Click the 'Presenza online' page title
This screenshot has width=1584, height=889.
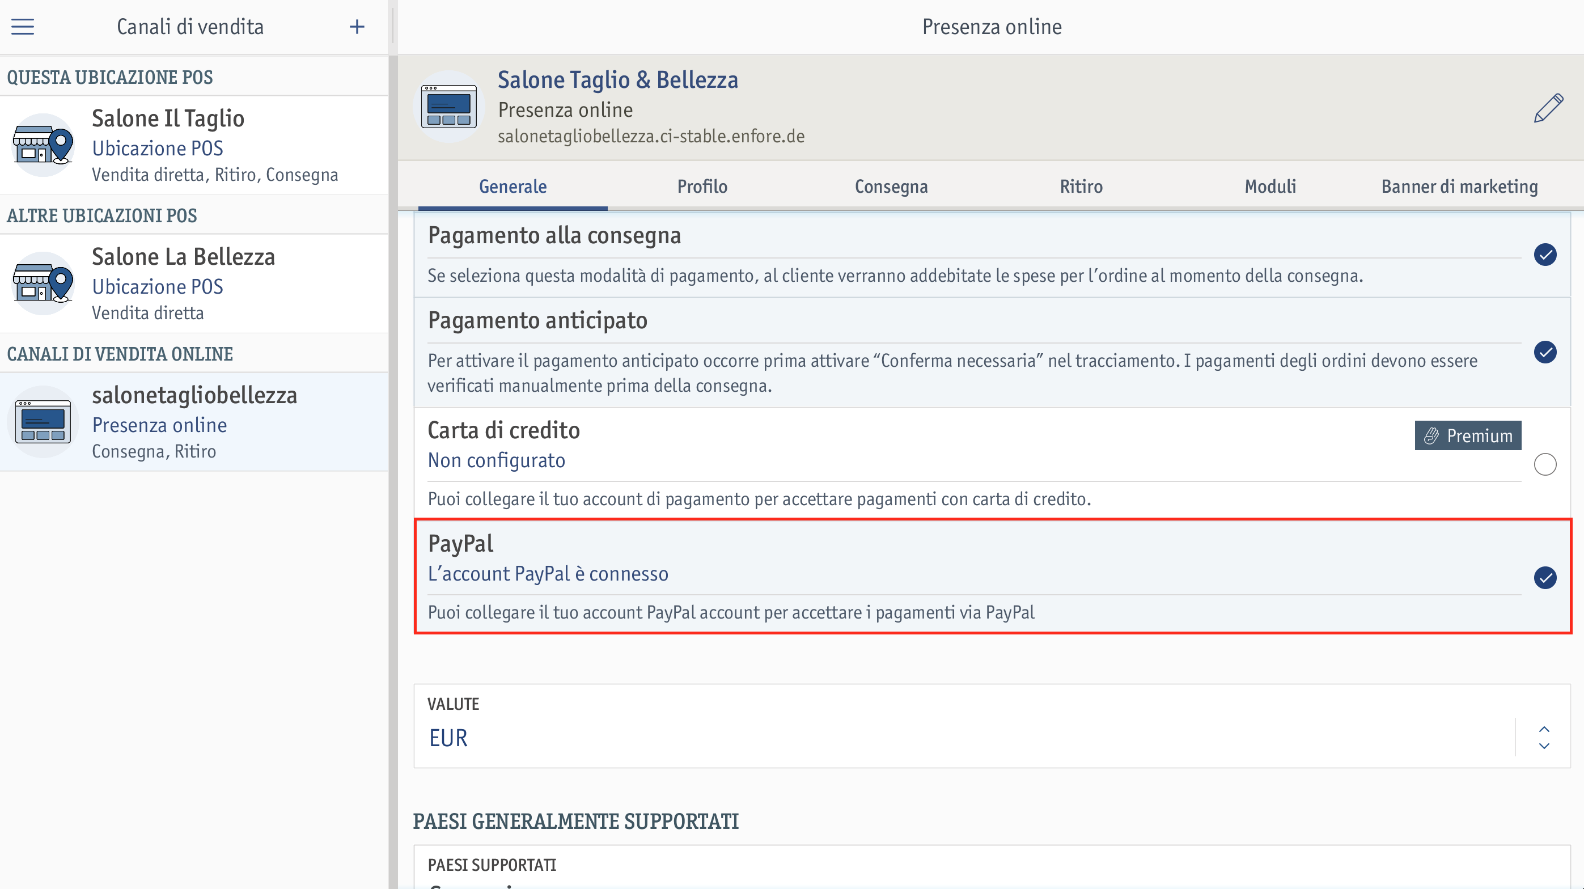[991, 27]
